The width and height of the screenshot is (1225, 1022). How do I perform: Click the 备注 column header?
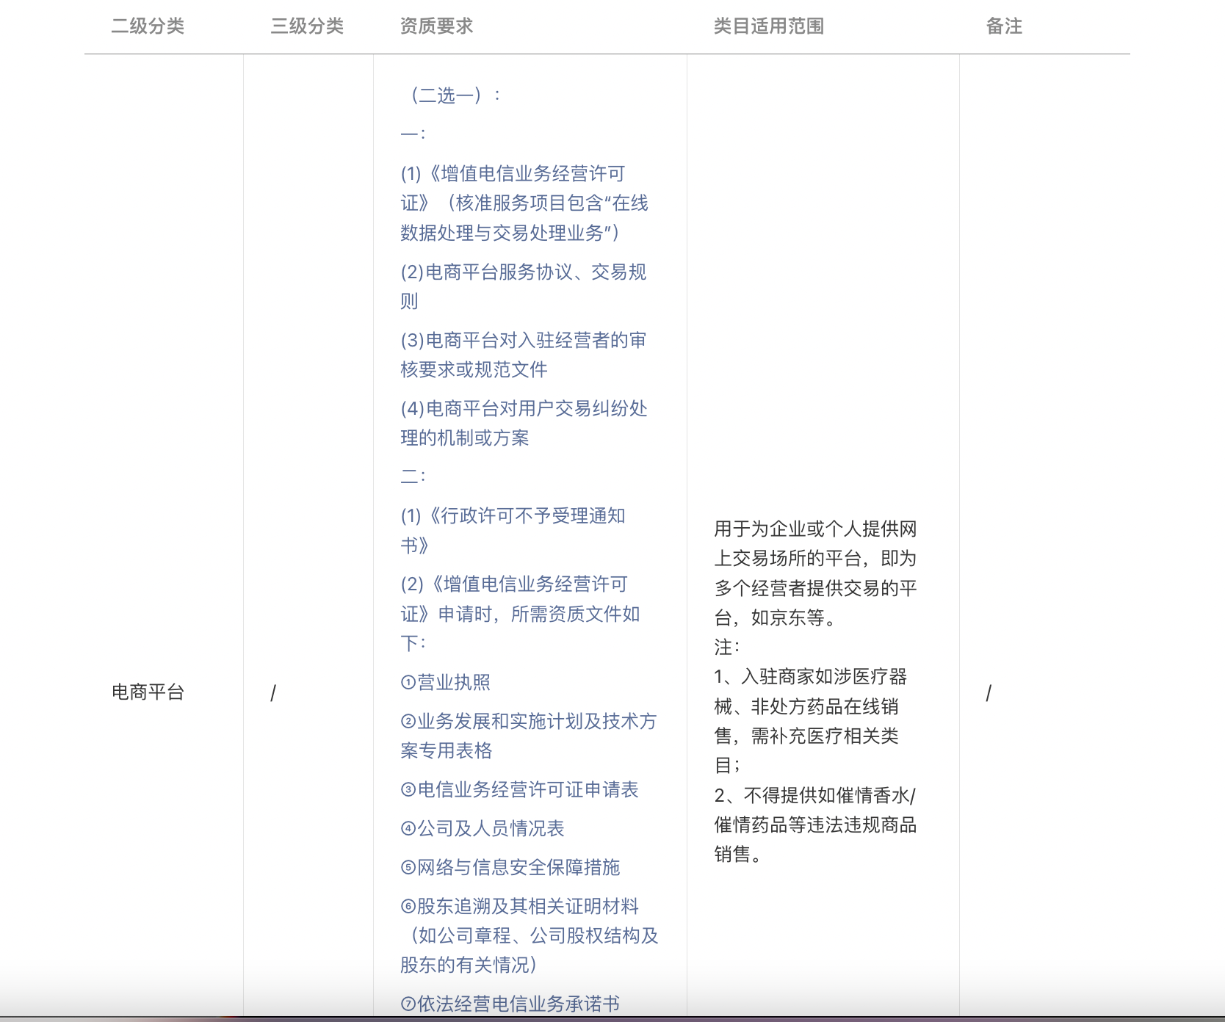point(1004,26)
